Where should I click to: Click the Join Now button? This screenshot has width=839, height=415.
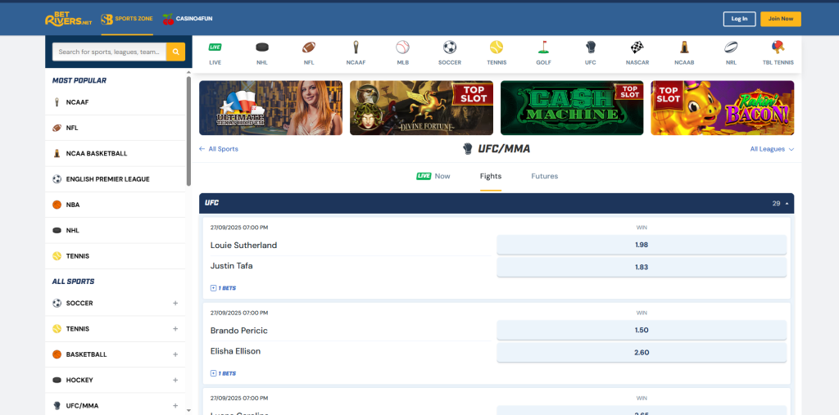tap(781, 19)
